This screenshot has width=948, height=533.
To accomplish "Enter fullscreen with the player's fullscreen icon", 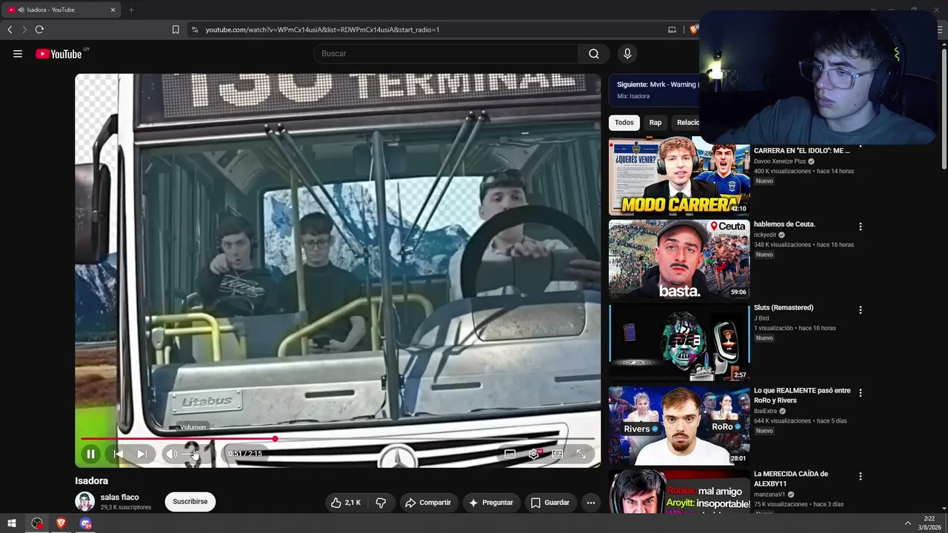I will pos(581,454).
